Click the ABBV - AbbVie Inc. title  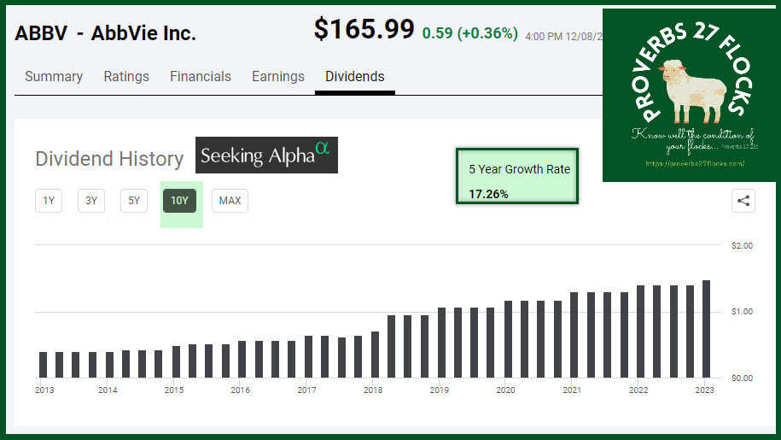pos(106,34)
